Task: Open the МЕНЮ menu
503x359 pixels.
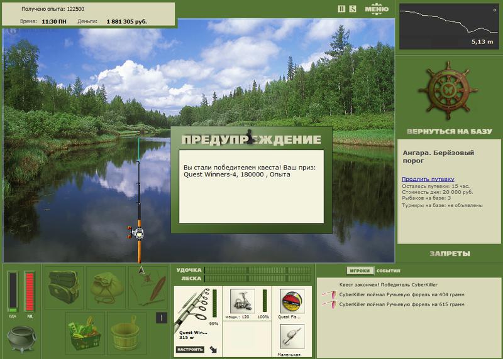Action: 377,9
